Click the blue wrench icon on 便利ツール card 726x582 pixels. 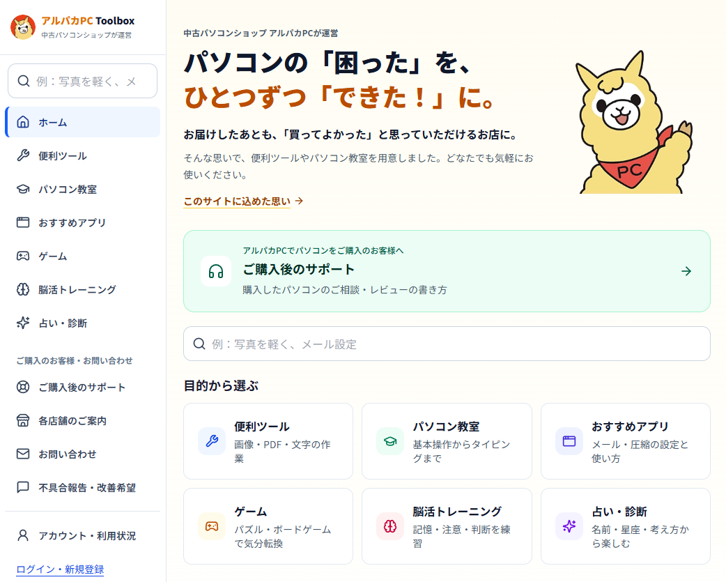coord(212,441)
